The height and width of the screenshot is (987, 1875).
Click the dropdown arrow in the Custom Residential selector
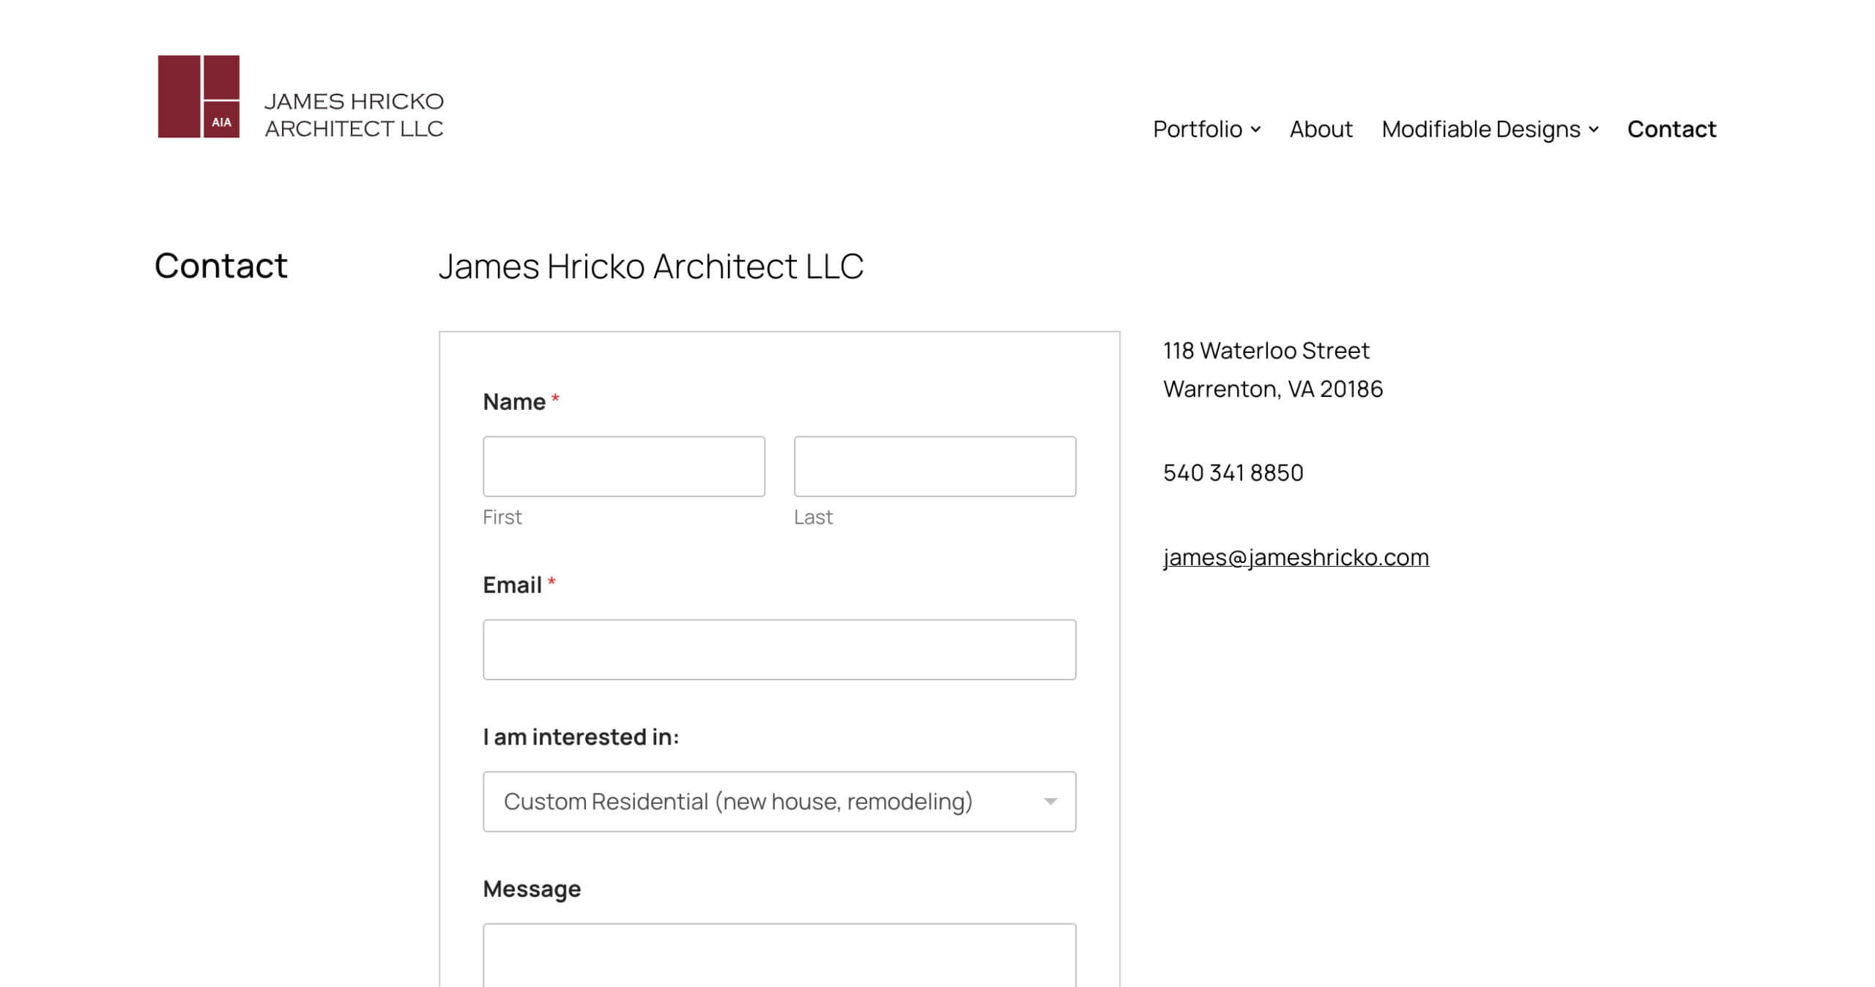(x=1050, y=802)
